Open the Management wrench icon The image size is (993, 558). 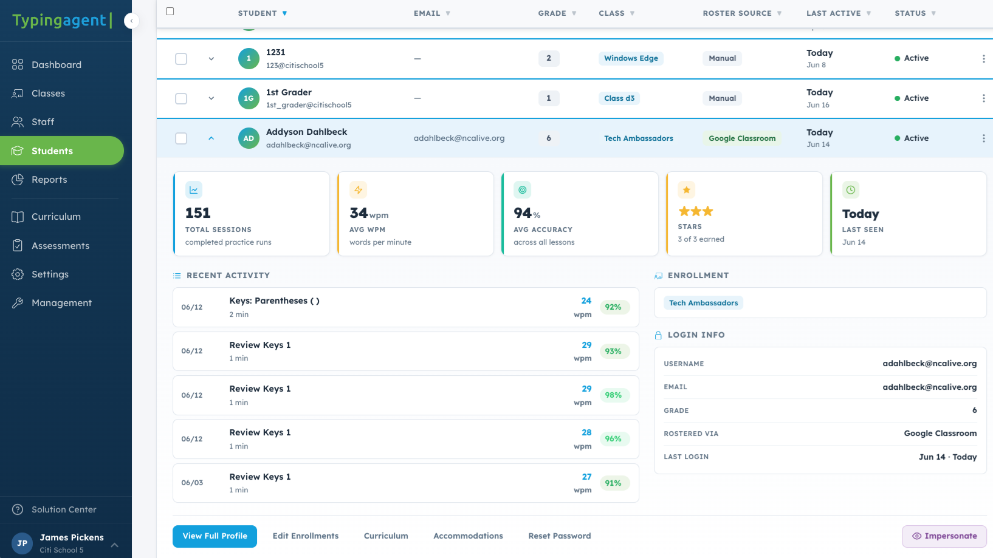18,303
